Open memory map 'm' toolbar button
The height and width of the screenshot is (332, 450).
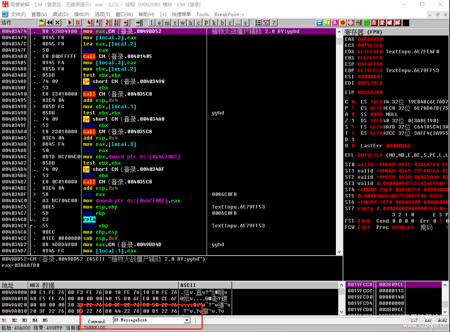(167, 23)
